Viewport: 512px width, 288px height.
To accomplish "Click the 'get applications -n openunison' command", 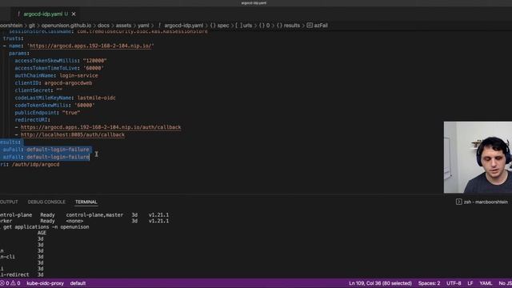I will coord(46,227).
